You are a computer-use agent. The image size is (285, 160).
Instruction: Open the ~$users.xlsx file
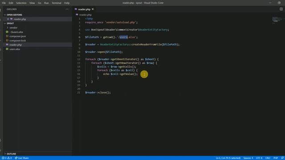16,32
